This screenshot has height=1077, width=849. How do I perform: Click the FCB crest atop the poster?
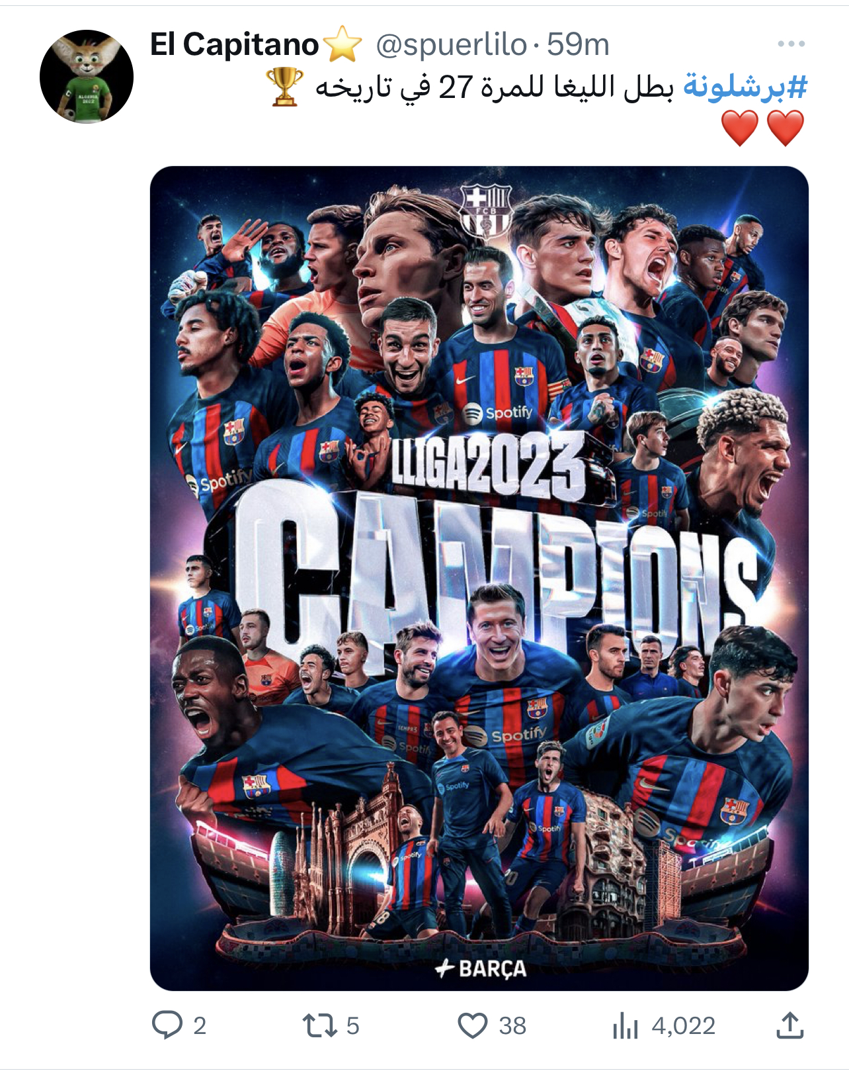(486, 211)
